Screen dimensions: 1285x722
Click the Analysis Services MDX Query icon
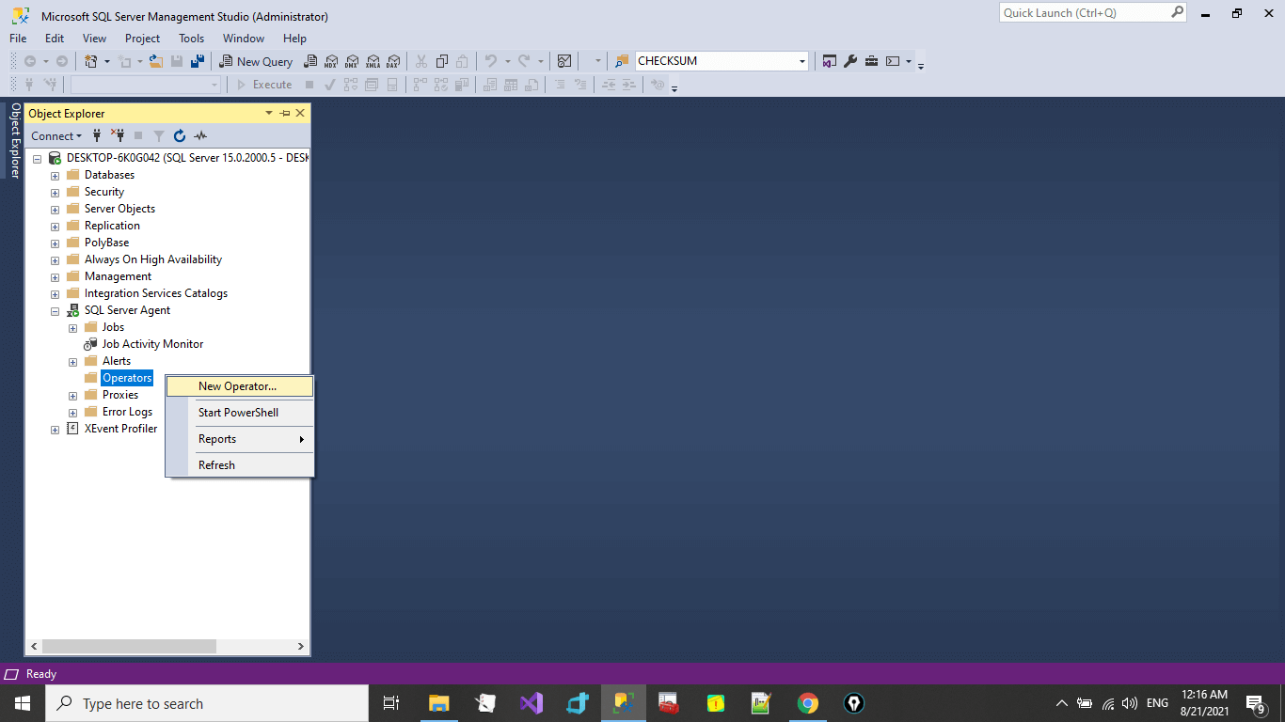(x=331, y=60)
